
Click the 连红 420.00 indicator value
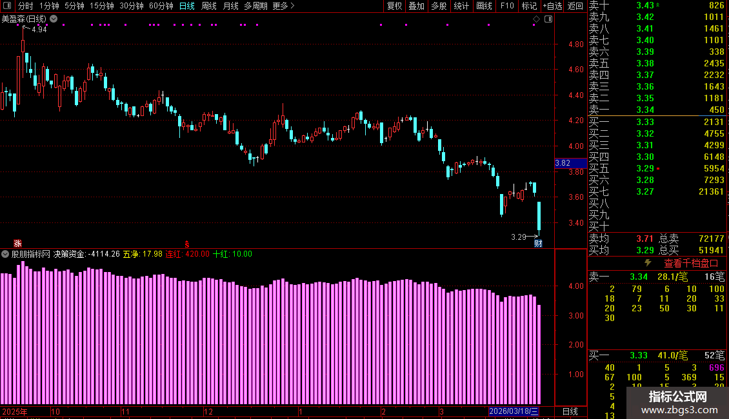click(x=187, y=254)
